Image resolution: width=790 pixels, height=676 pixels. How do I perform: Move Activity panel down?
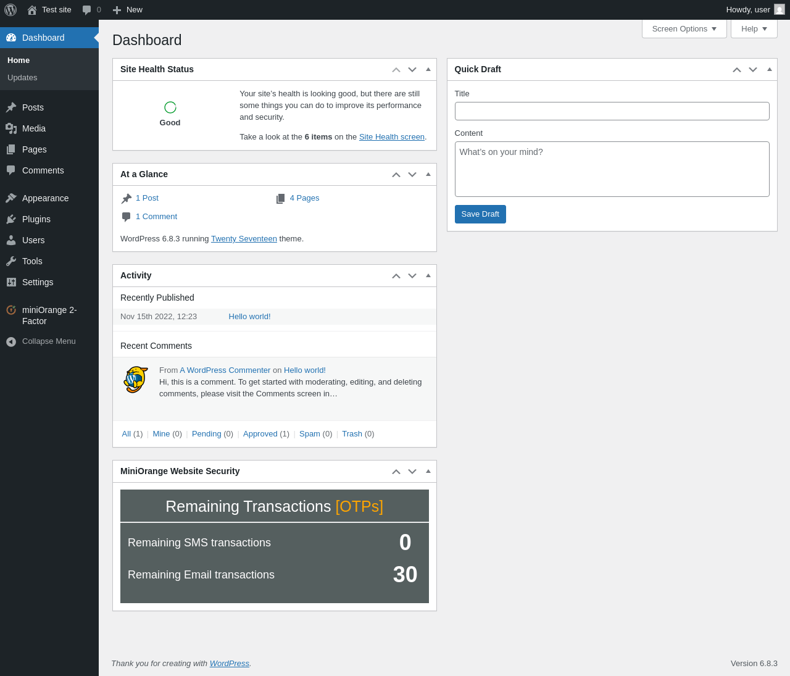point(412,276)
